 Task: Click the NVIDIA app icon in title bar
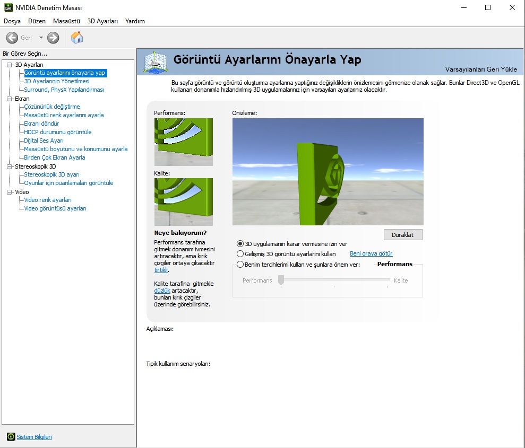point(8,8)
